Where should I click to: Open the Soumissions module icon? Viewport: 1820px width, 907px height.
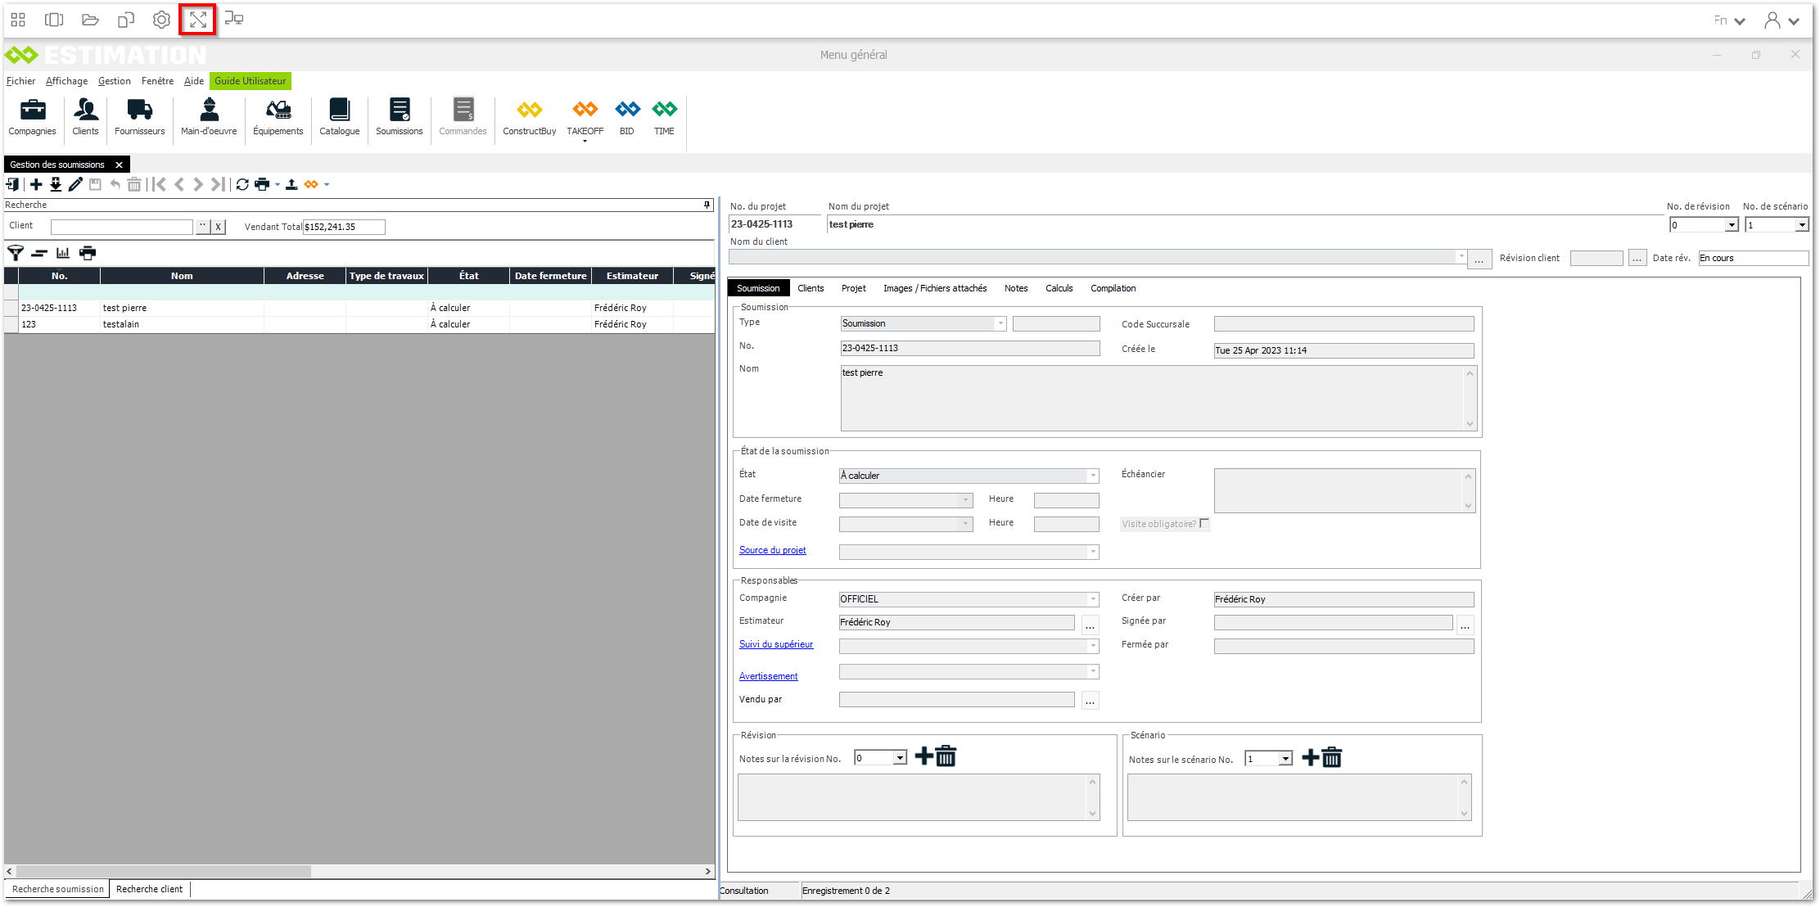pos(399,115)
